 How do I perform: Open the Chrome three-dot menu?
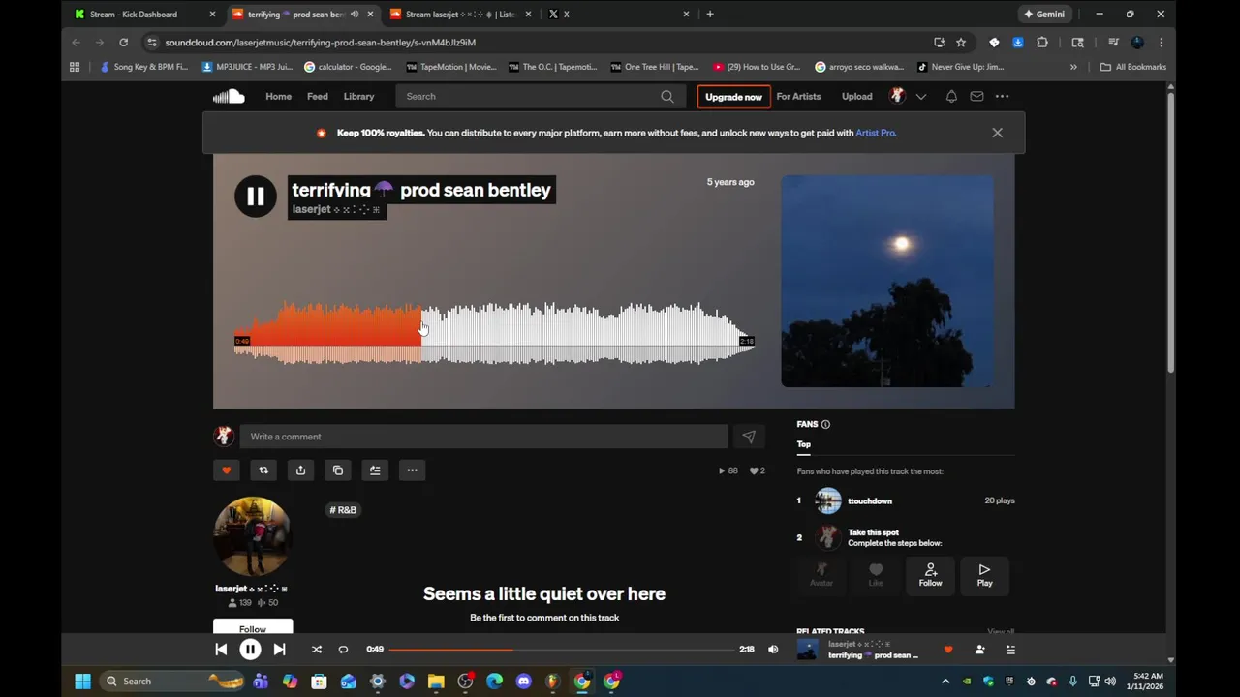[1161, 43]
